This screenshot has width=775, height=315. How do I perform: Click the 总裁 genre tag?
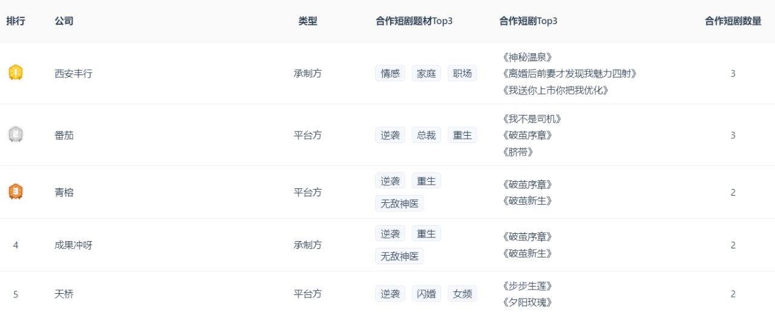(426, 136)
